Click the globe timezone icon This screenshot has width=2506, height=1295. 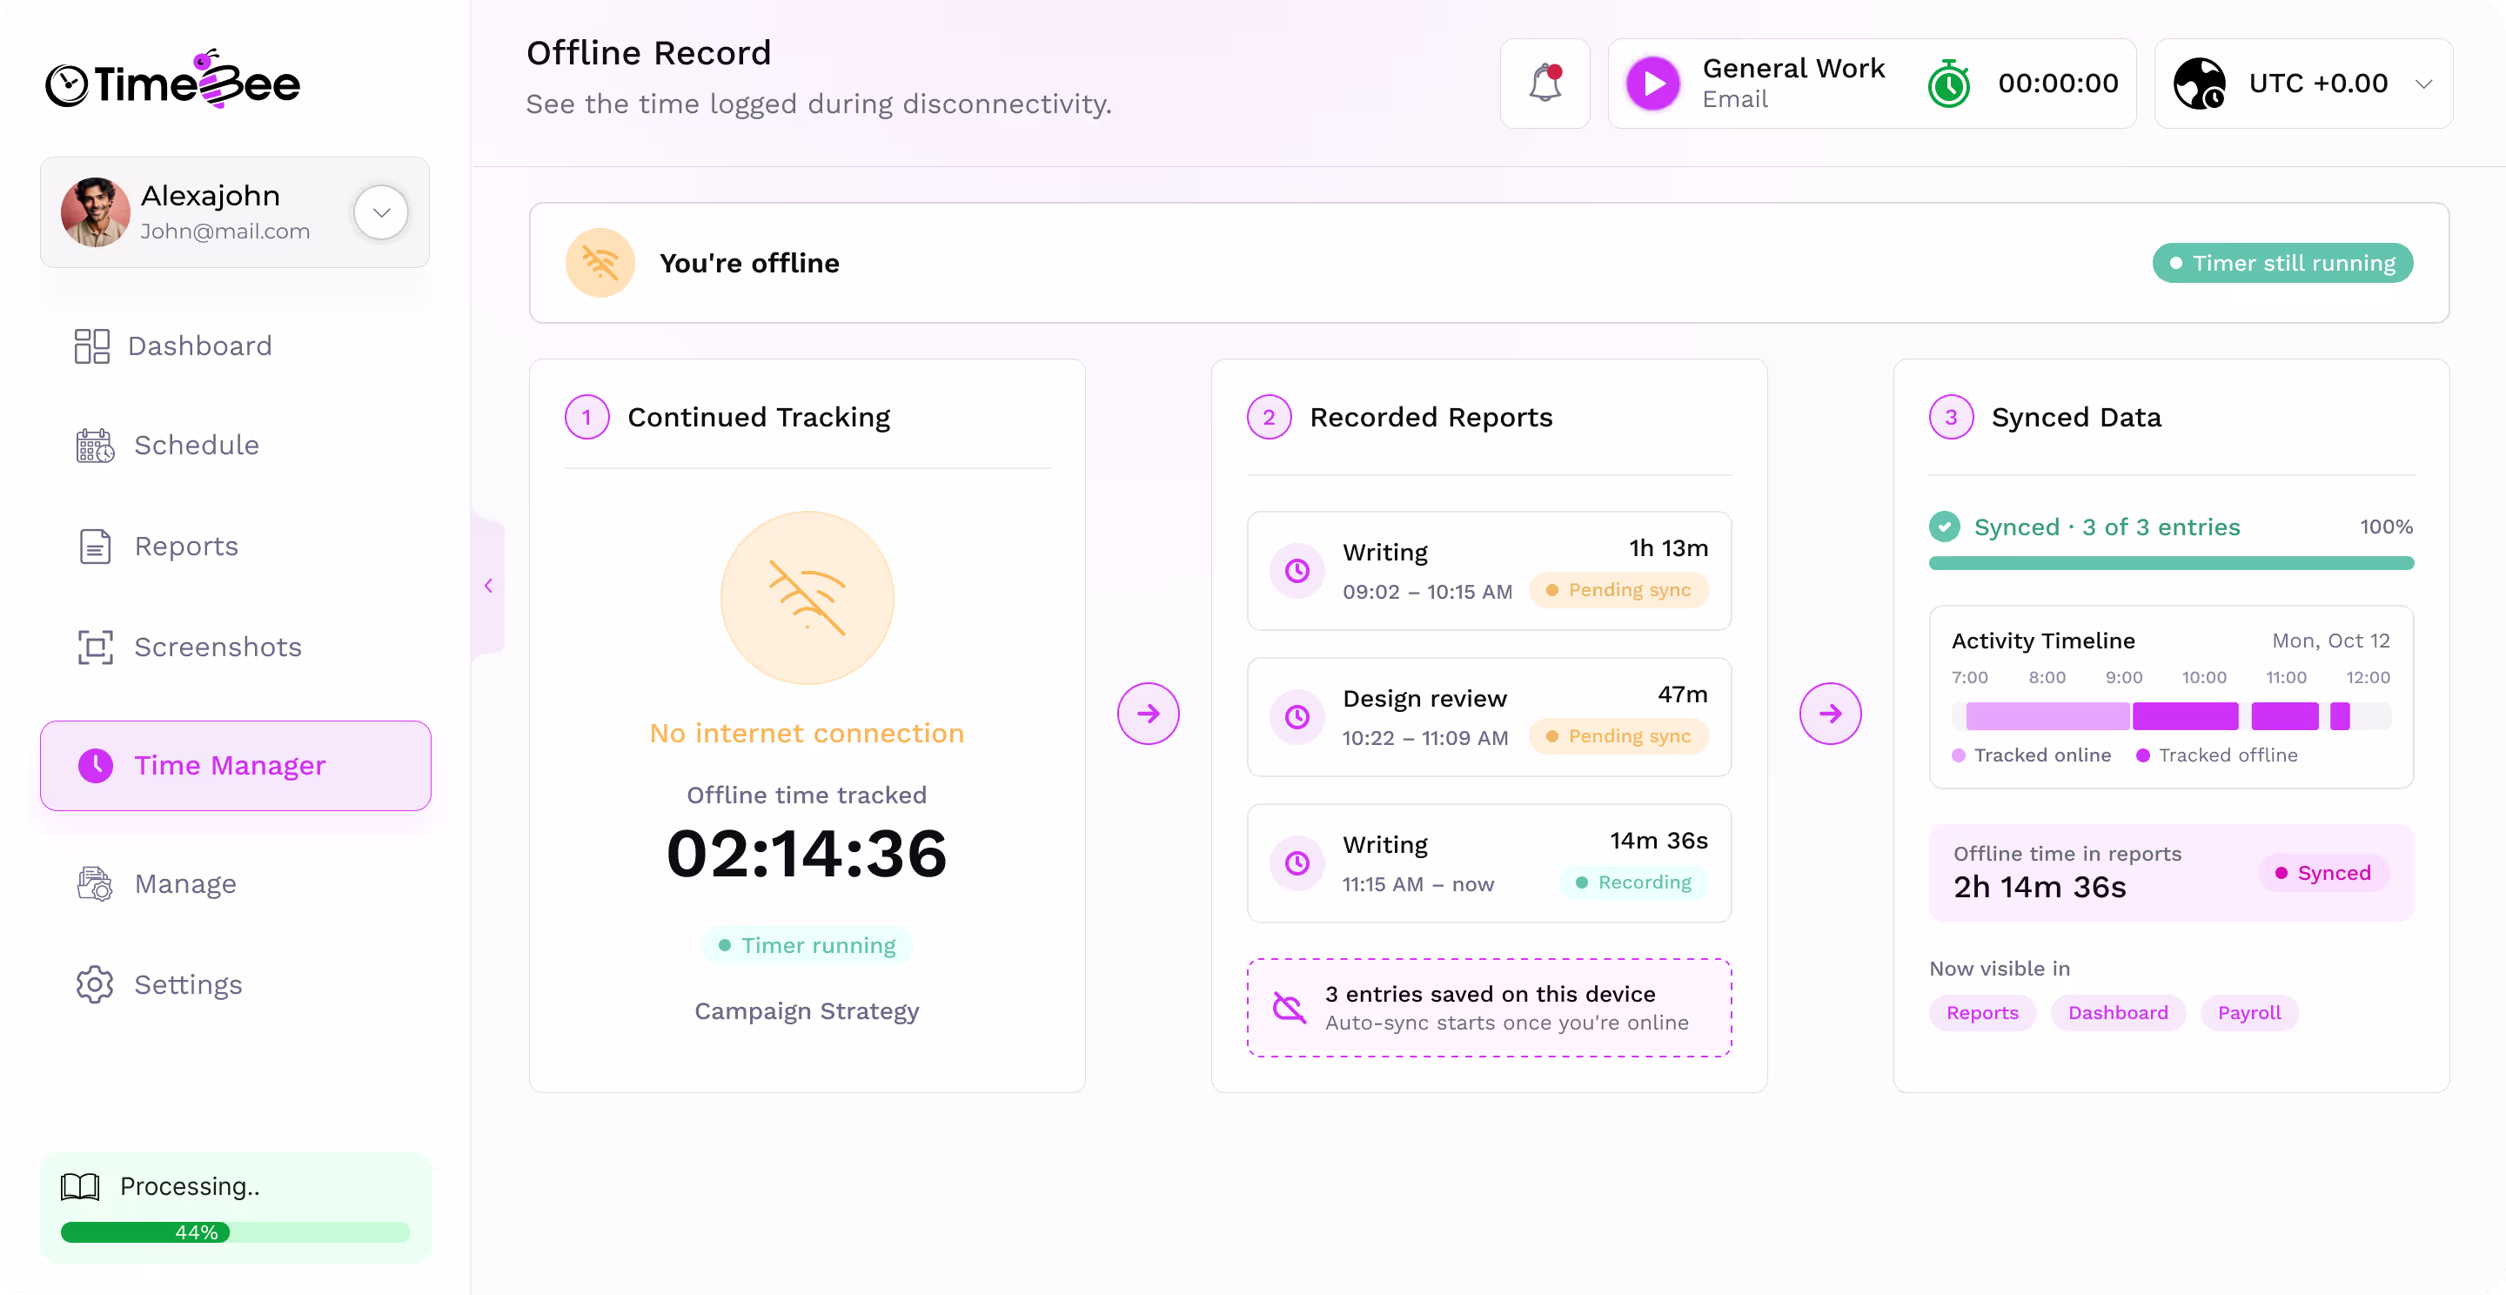click(2199, 84)
